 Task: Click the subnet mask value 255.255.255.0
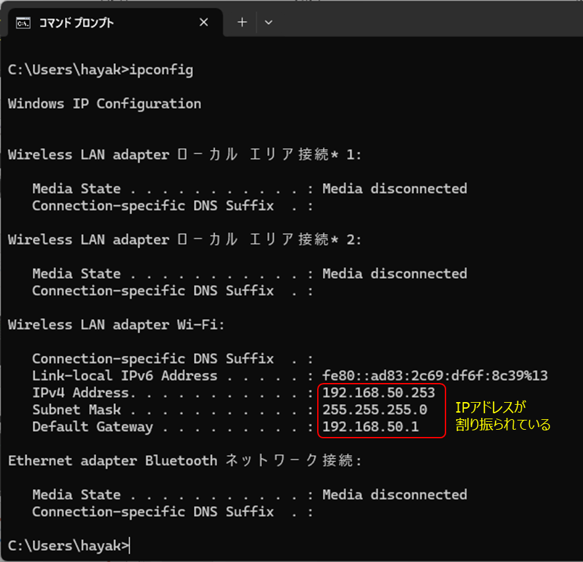click(x=374, y=410)
